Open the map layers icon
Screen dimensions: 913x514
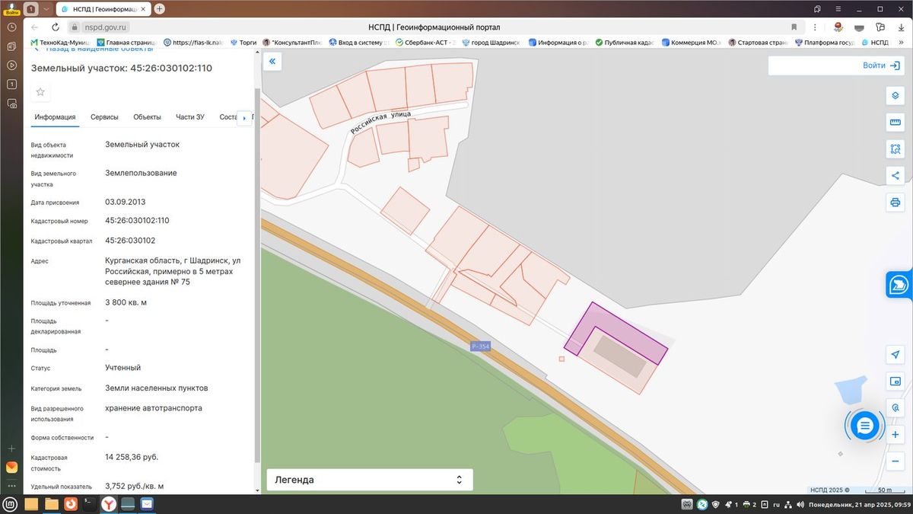tap(895, 96)
